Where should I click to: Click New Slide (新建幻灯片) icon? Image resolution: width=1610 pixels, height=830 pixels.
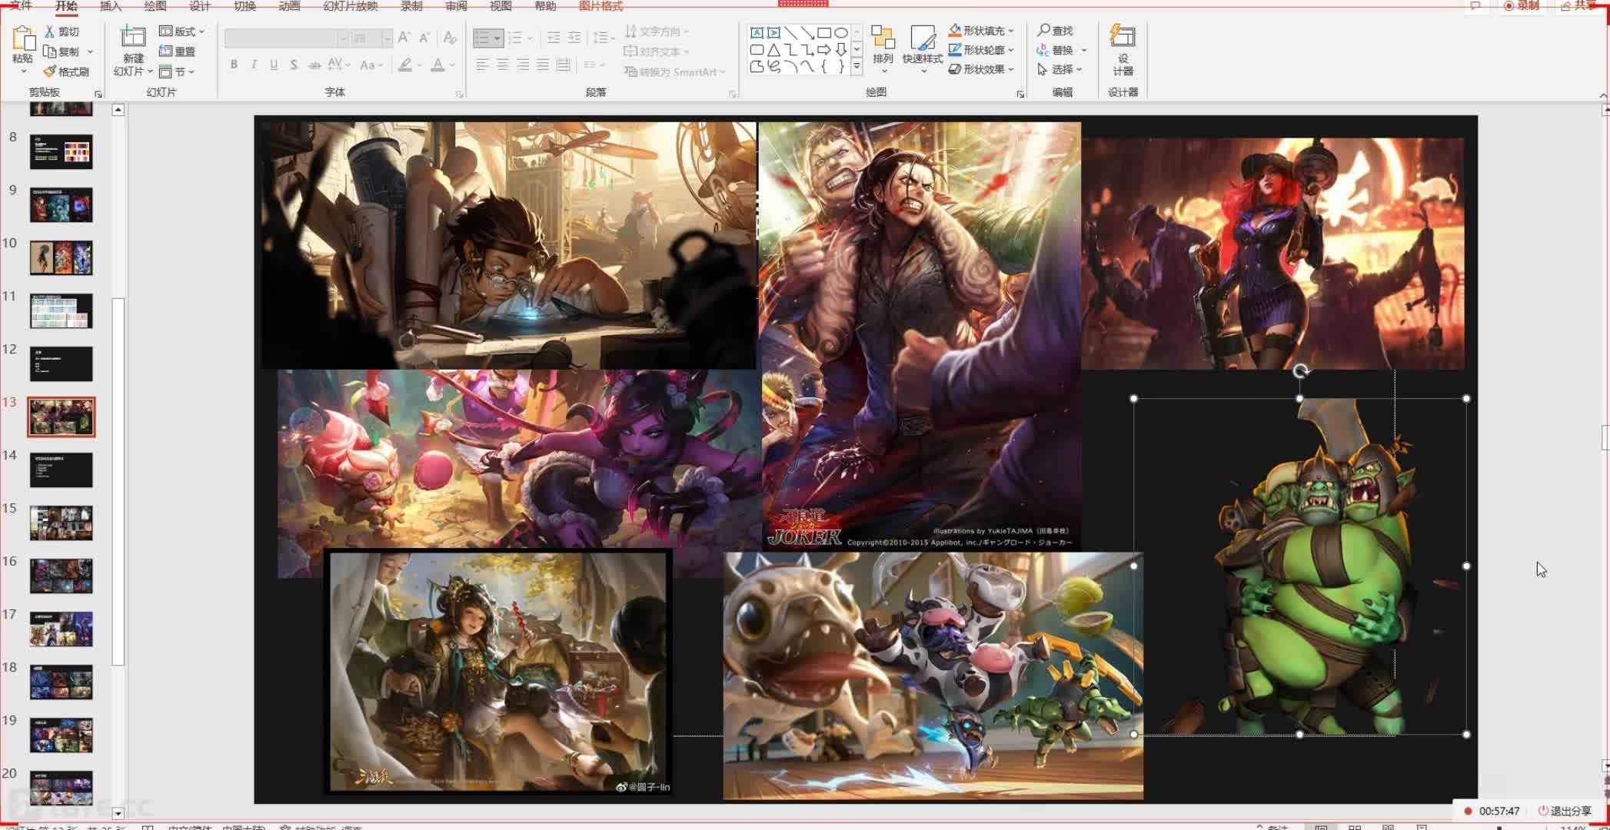(x=133, y=37)
